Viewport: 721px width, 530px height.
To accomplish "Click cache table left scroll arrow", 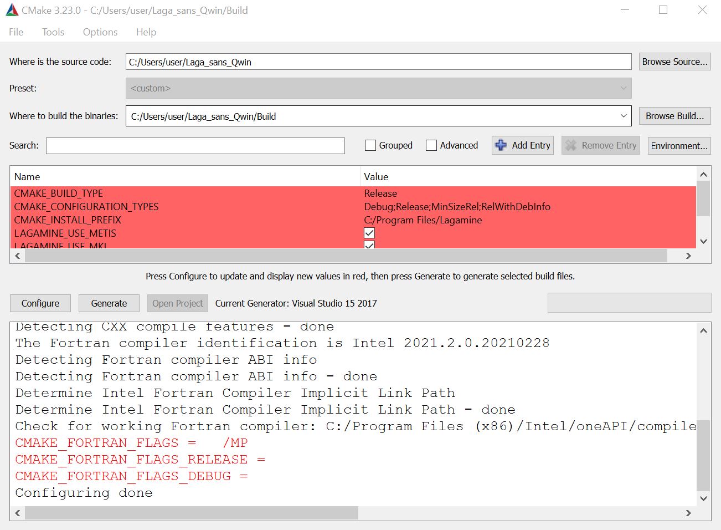I will pos(18,256).
